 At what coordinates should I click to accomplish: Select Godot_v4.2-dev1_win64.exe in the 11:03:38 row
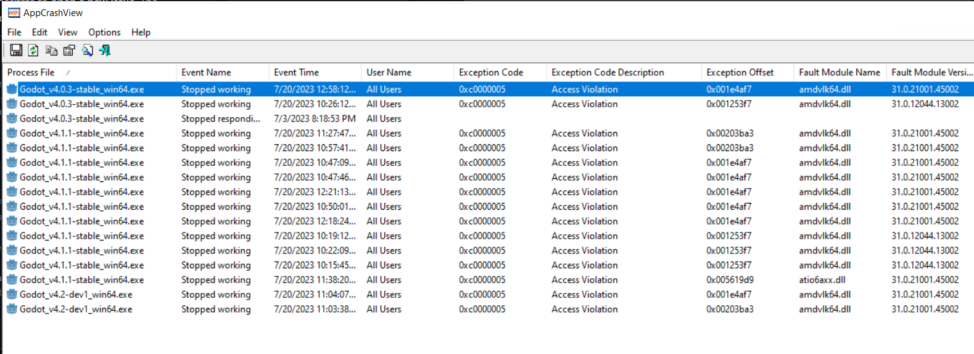(x=76, y=309)
